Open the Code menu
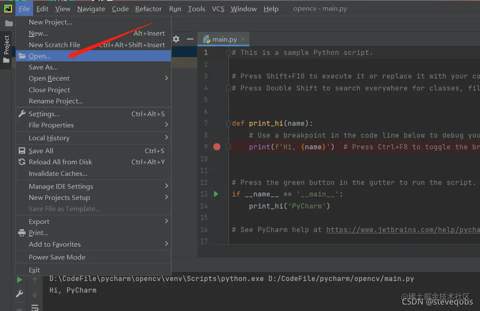 click(120, 9)
